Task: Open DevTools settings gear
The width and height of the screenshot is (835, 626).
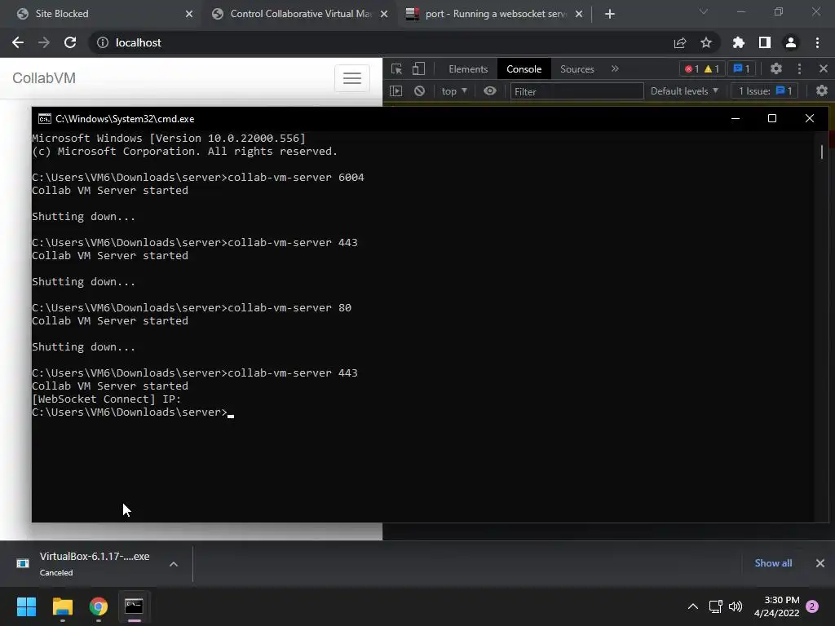Action: pos(776,68)
